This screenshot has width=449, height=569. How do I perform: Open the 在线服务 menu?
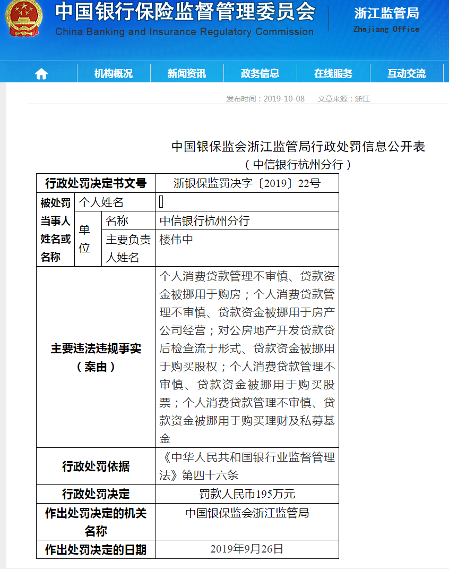tap(333, 74)
